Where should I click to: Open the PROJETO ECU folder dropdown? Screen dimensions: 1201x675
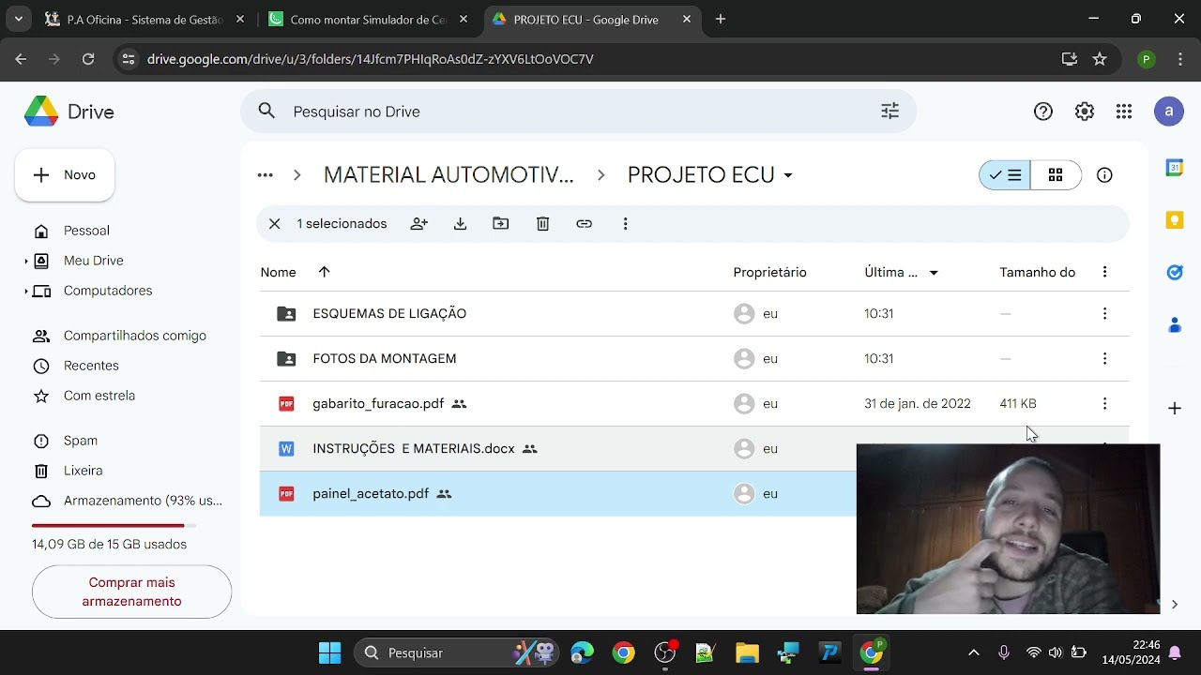click(788, 175)
